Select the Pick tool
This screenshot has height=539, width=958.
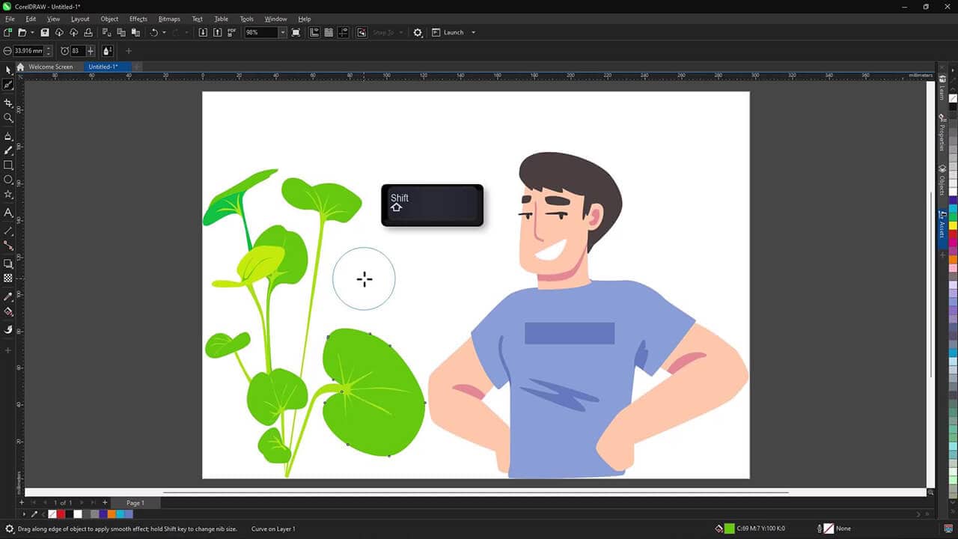pyautogui.click(x=8, y=70)
